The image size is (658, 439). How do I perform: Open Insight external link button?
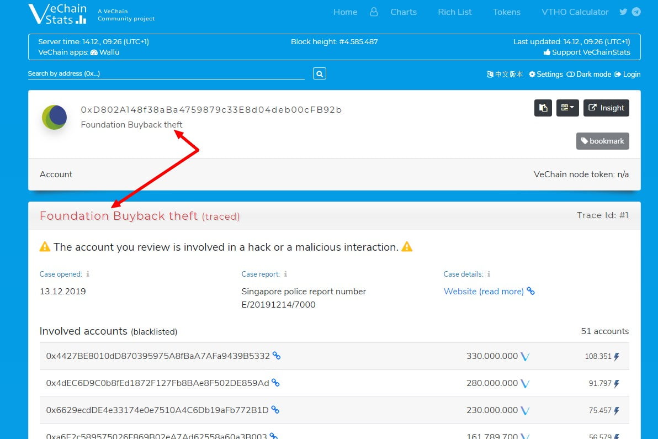pyautogui.click(x=606, y=108)
